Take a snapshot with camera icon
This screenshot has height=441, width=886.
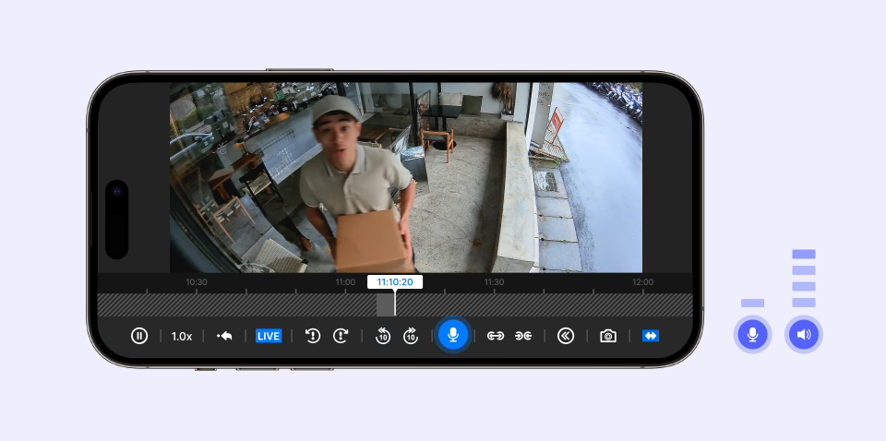608,336
